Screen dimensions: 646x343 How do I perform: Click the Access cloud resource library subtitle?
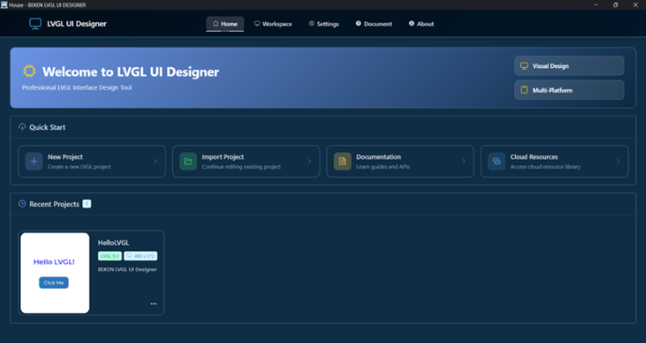pyautogui.click(x=545, y=167)
